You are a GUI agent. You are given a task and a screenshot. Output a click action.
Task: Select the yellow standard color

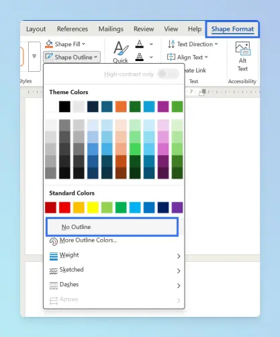[x=93, y=207]
